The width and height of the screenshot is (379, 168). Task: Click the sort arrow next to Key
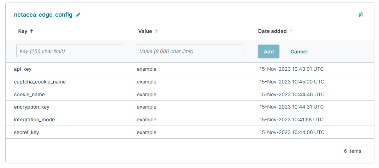(x=32, y=31)
